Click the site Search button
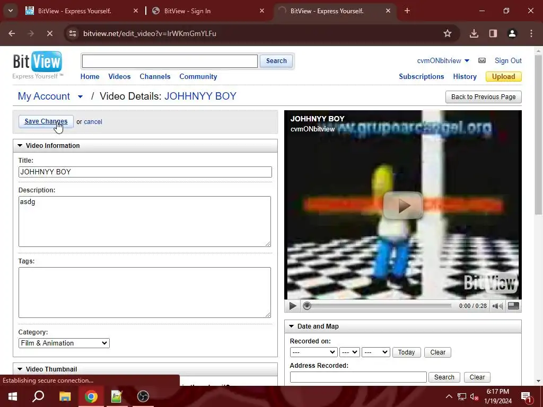The image size is (543, 407). pos(276,61)
